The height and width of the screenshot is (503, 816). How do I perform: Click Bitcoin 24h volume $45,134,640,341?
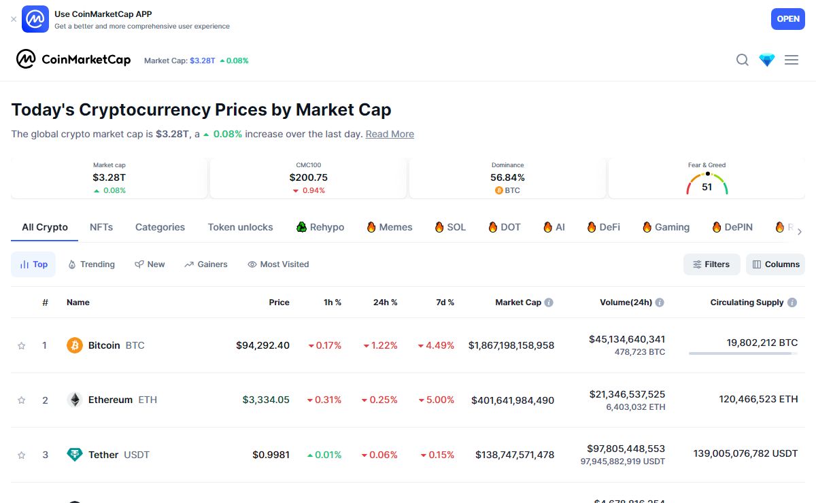coord(627,339)
